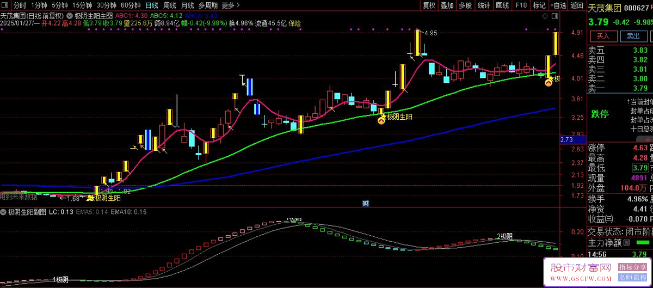Click the 跌停 limit-down label
The width and height of the screenshot is (653, 288).
tap(600, 114)
